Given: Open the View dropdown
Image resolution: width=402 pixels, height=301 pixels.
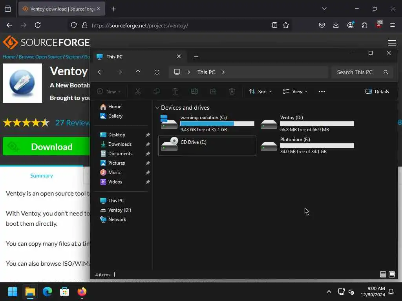Looking at the screenshot, I should (295, 92).
